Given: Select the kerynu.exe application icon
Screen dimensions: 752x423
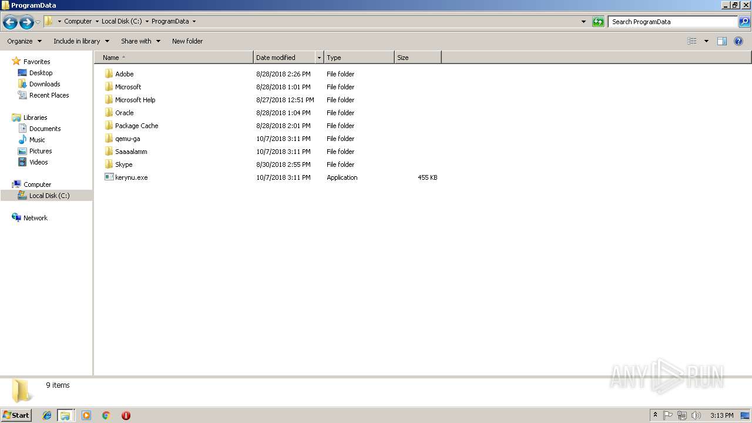Looking at the screenshot, I should click(109, 177).
